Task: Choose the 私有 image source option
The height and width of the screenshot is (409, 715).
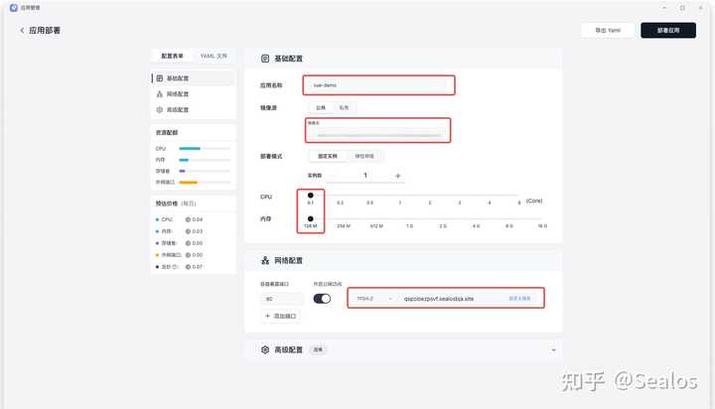Action: (x=344, y=107)
